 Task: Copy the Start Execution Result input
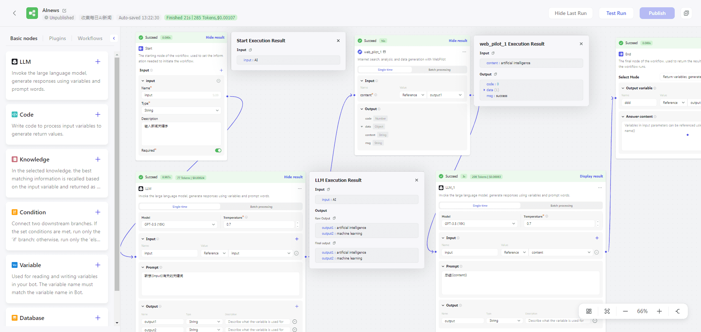(250, 50)
